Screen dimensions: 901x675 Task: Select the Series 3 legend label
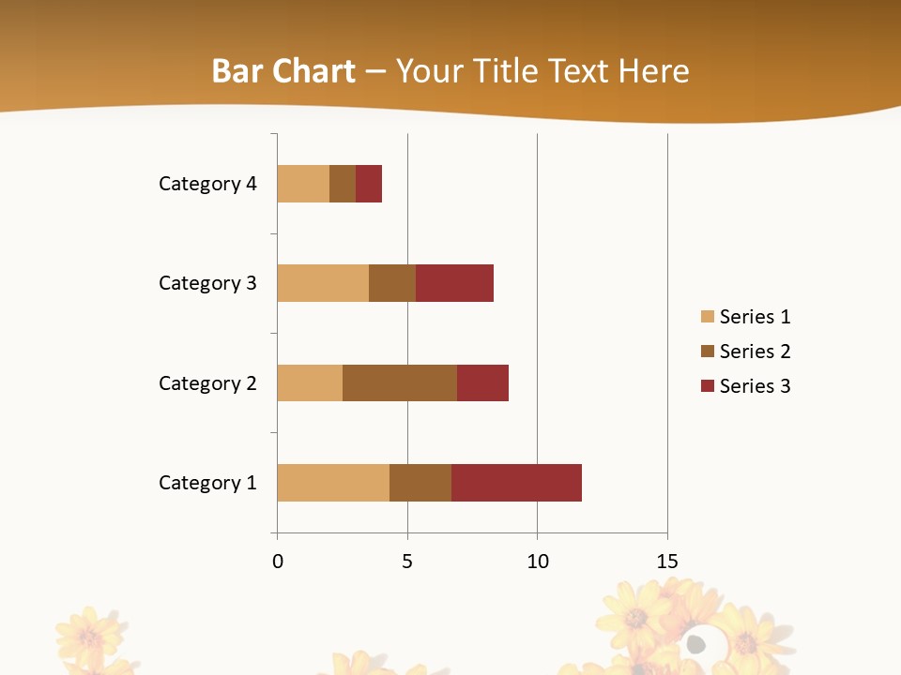pos(755,386)
